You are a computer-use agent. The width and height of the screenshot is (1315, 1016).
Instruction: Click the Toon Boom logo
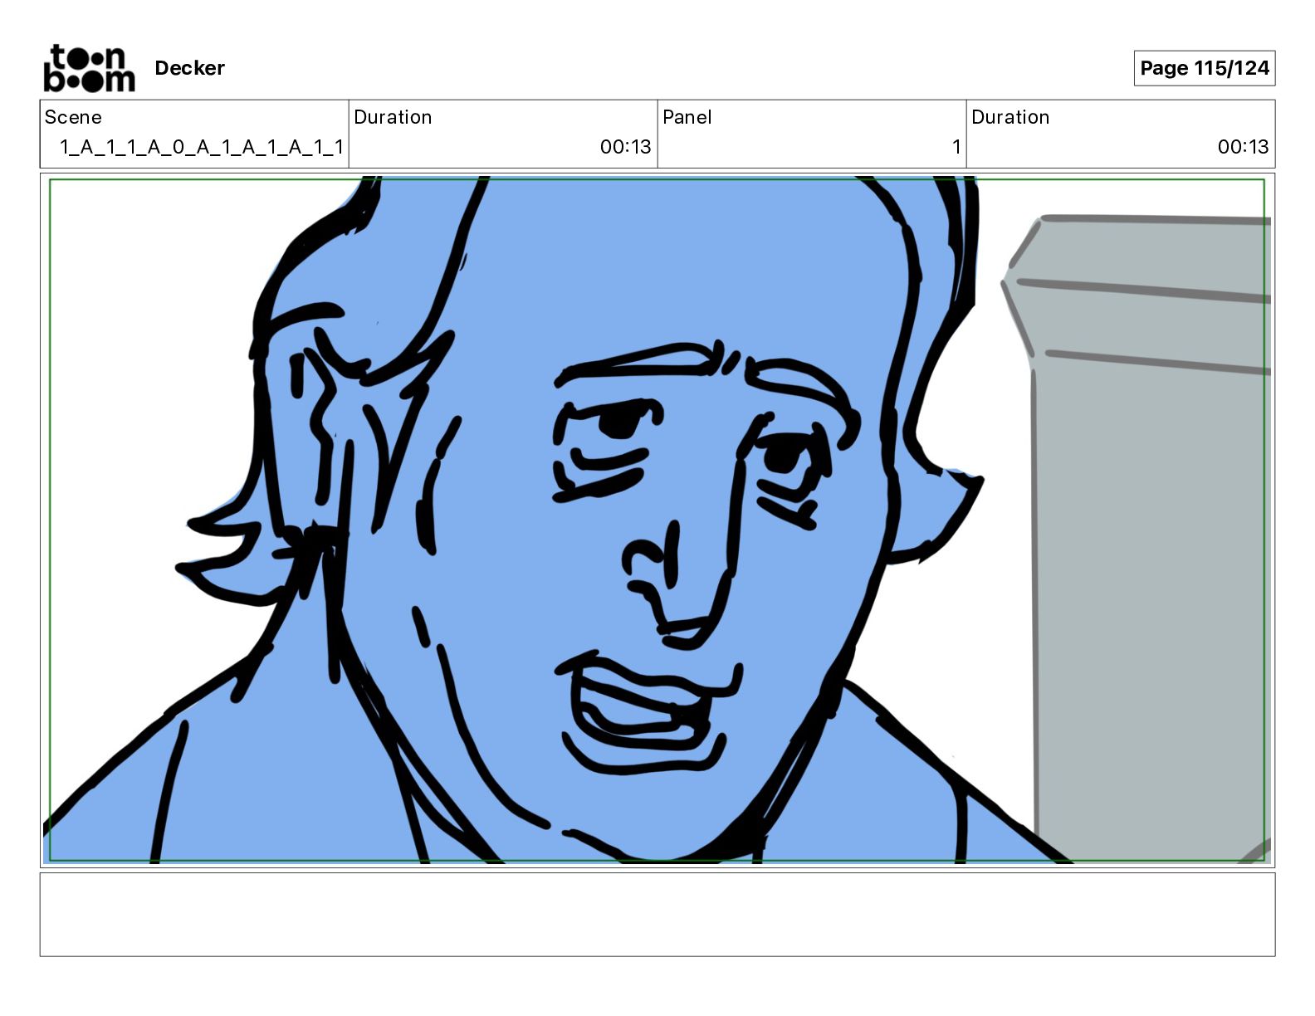coord(89,68)
